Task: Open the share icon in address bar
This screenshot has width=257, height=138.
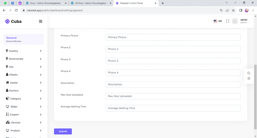Action: 227,10
